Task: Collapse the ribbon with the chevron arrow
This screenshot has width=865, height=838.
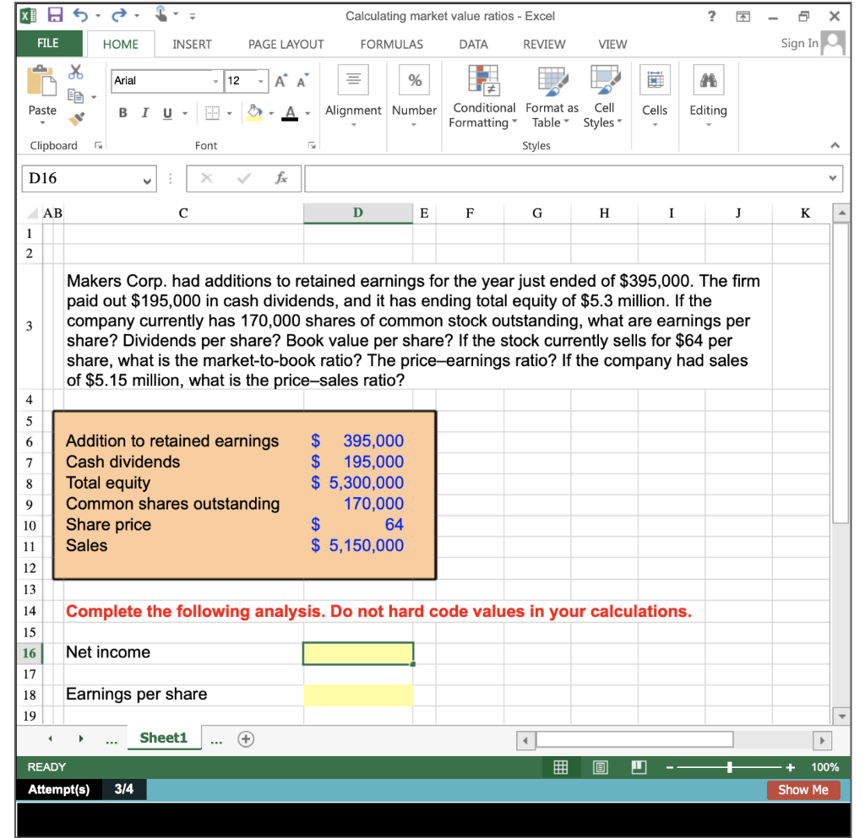Action: pos(835,143)
